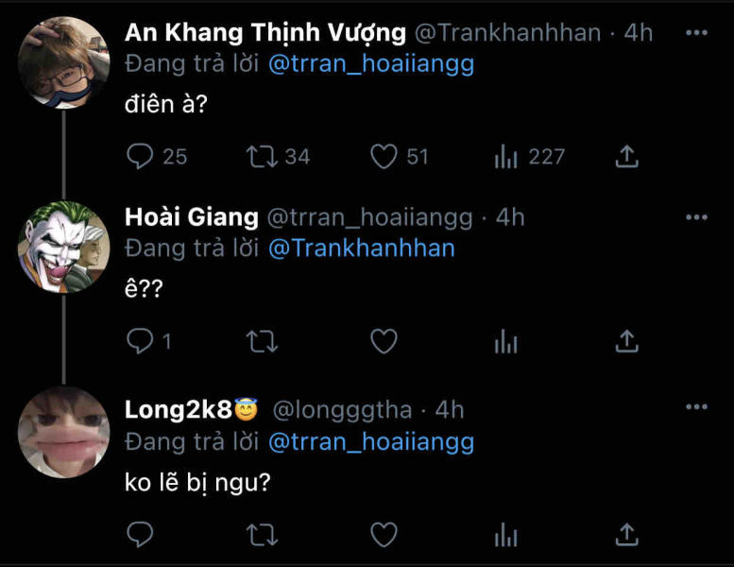The image size is (734, 567).
Task: Share An Khang Thịnh Vượng's tweet
Action: [x=627, y=156]
